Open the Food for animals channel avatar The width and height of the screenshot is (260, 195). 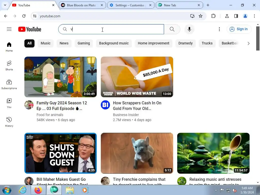click(x=29, y=105)
